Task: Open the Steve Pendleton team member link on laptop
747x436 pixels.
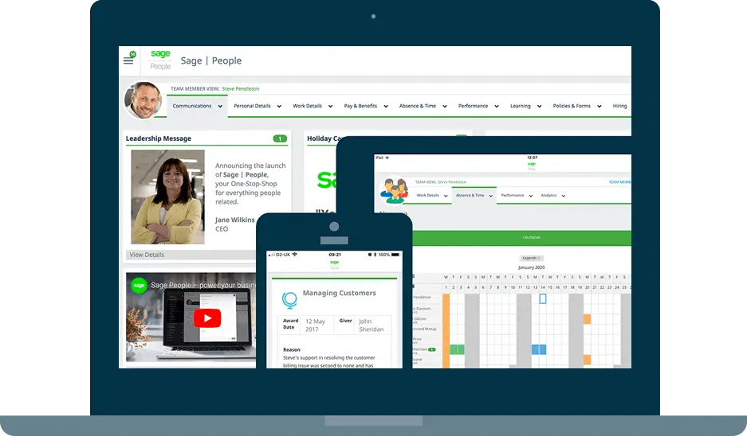Action: (x=241, y=89)
